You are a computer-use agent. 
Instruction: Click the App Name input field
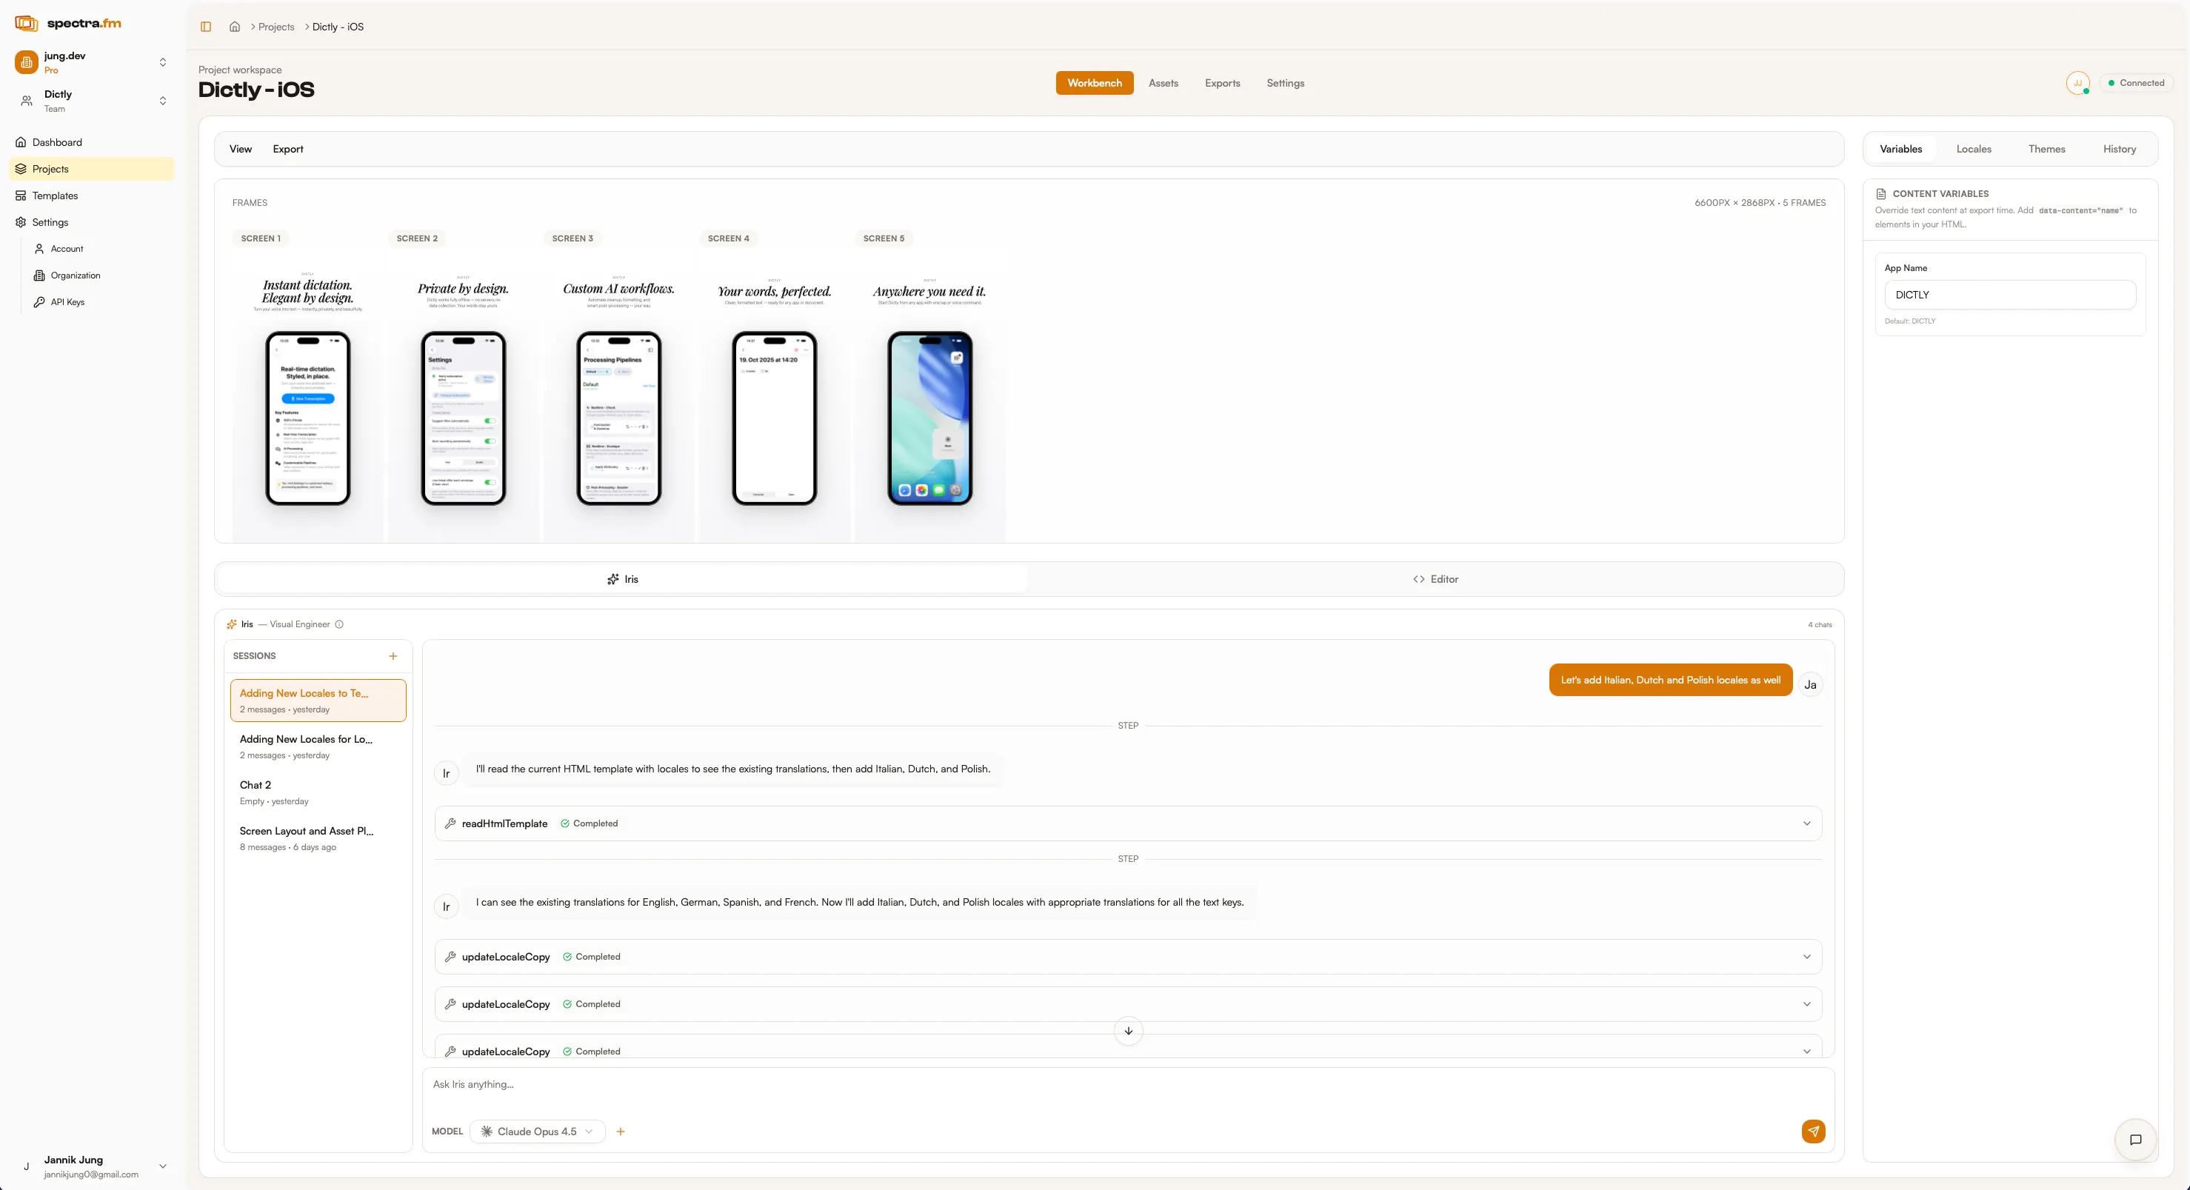[2010, 295]
